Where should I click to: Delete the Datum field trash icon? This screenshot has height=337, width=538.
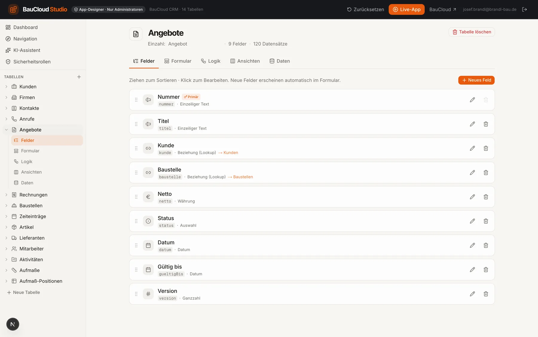pos(486,245)
